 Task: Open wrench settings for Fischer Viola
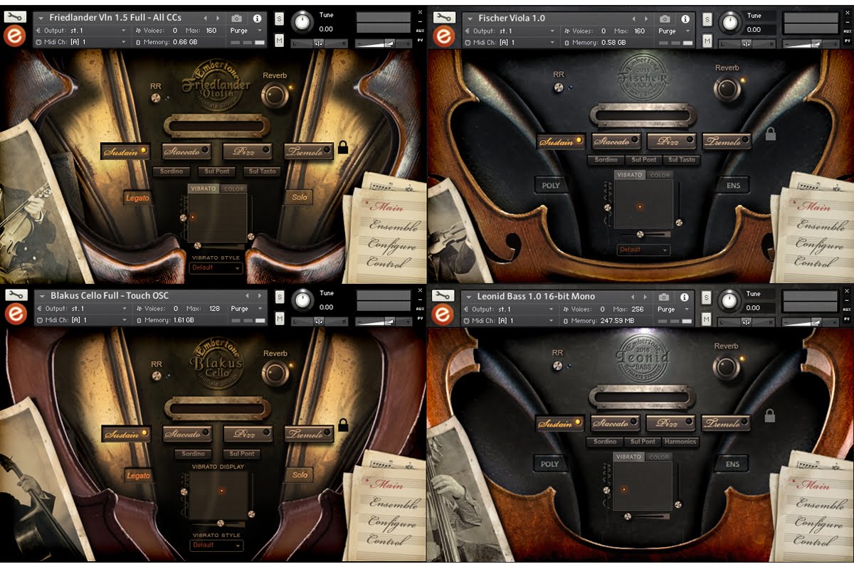click(x=443, y=18)
